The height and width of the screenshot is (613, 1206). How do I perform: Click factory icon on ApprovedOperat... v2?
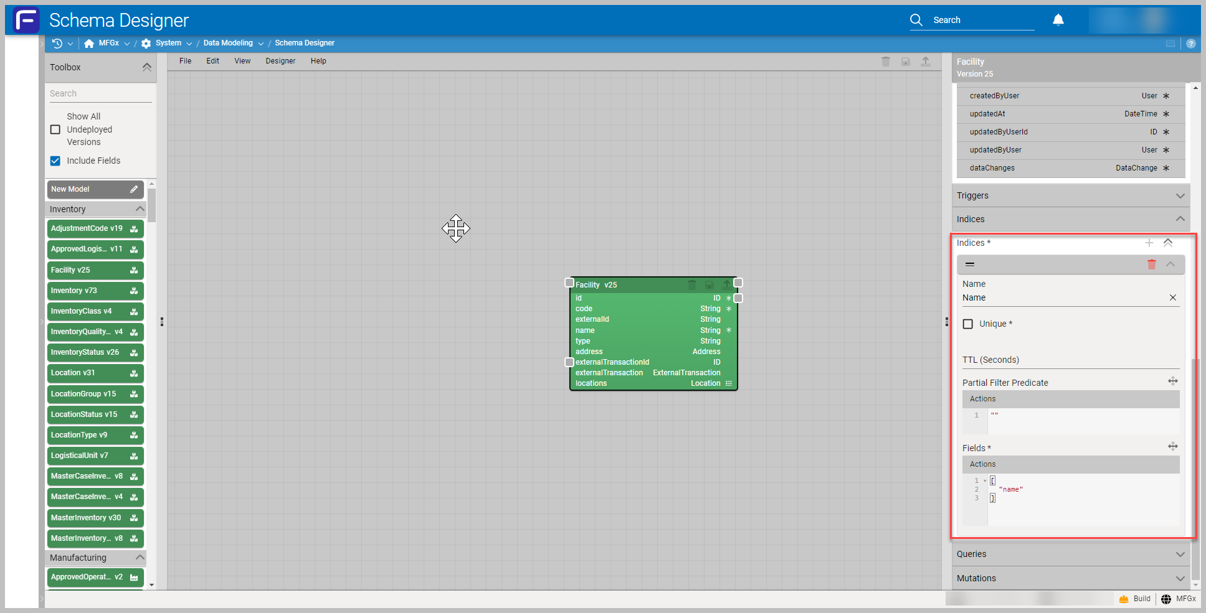134,578
